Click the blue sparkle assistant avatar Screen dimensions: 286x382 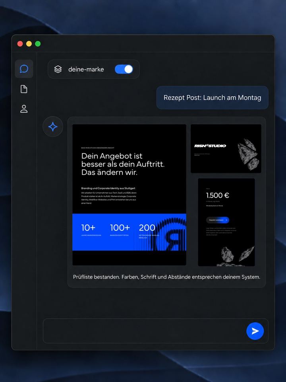pos(53,127)
